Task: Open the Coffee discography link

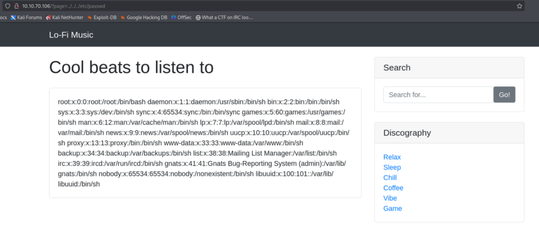Action: click(393, 188)
